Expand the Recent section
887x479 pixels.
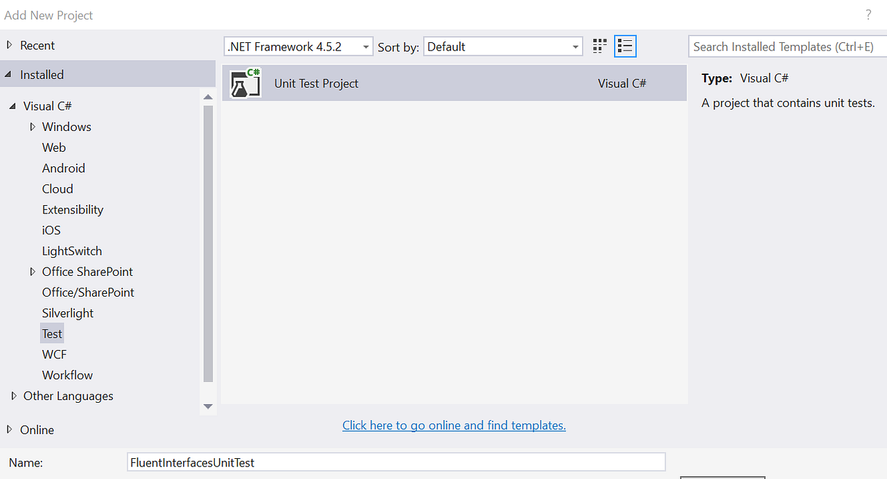click(8, 44)
